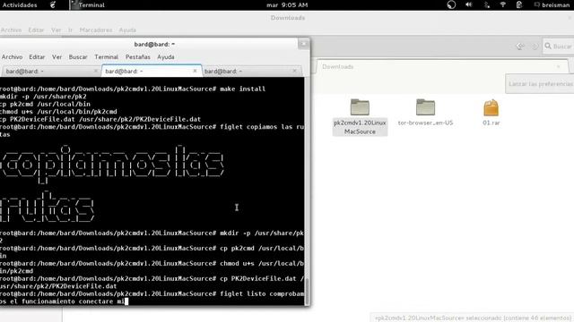The width and height of the screenshot is (574, 322).
Task: Click the 'chmod u+s /usr/local/bin/pk2cmd' output line
Action: click(x=58, y=112)
